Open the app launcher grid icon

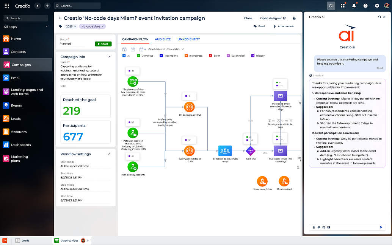pos(7,6)
